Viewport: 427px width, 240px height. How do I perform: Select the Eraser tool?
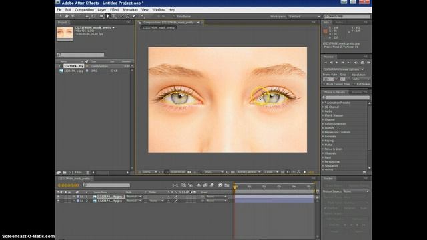(x=134, y=16)
